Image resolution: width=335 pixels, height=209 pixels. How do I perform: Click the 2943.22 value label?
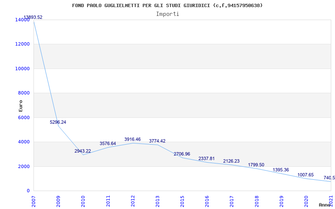[x=82, y=151]
